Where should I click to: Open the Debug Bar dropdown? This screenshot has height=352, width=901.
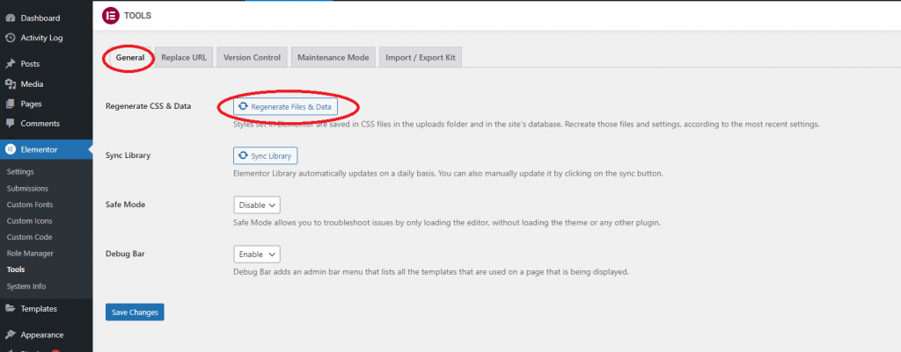(257, 254)
